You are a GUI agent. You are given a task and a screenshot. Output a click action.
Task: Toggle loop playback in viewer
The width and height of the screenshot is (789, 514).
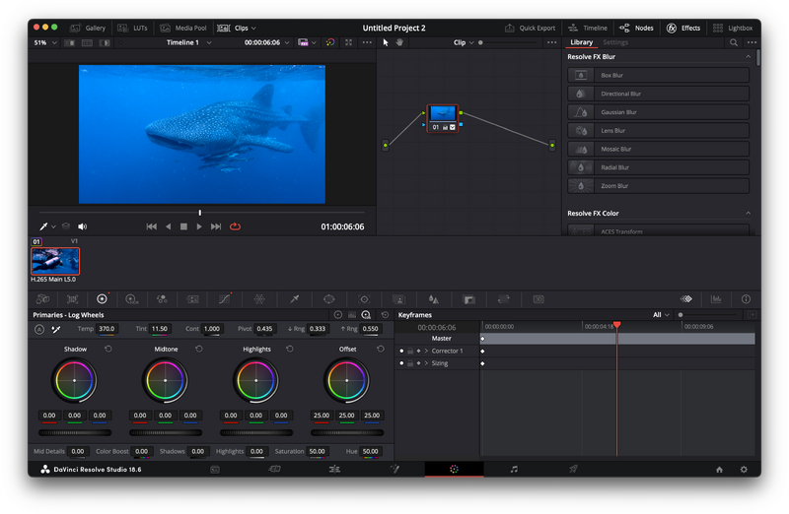click(x=235, y=226)
